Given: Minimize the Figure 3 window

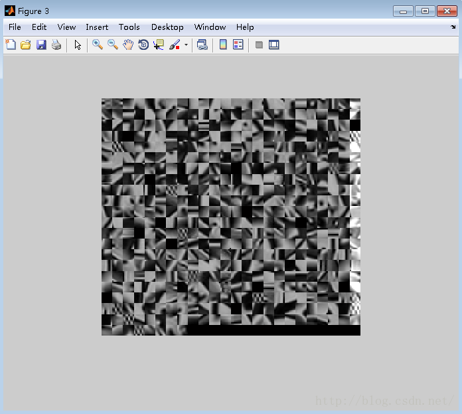Looking at the screenshot, I should tap(403, 11).
